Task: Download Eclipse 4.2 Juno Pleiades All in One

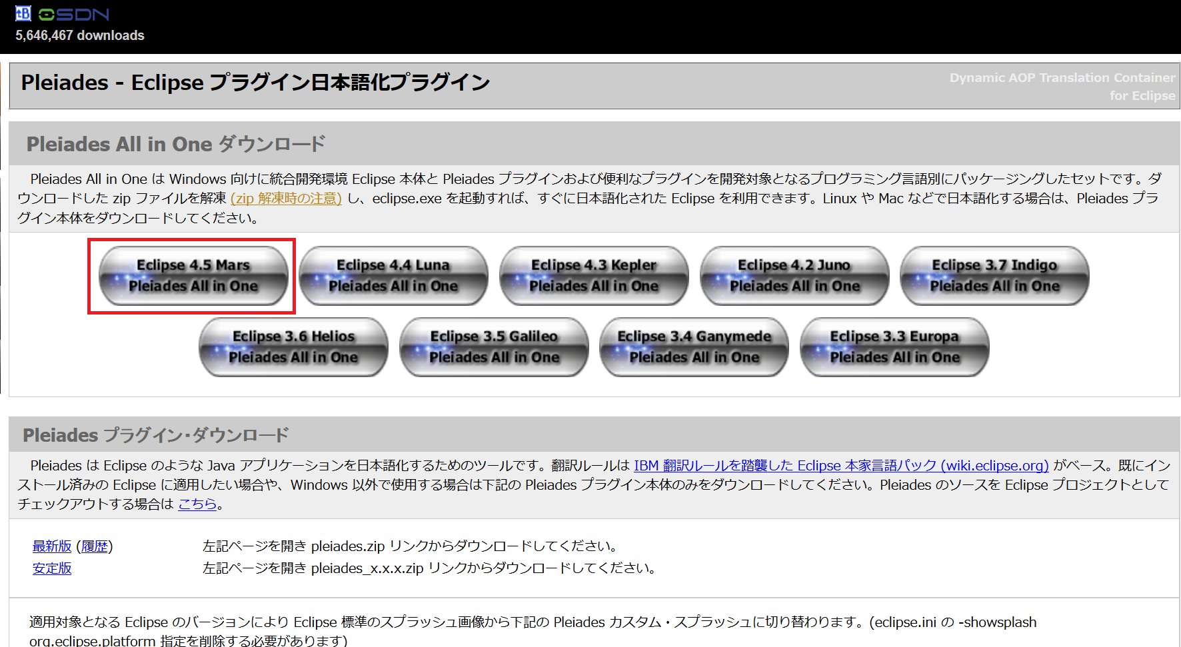Action: 794,275
